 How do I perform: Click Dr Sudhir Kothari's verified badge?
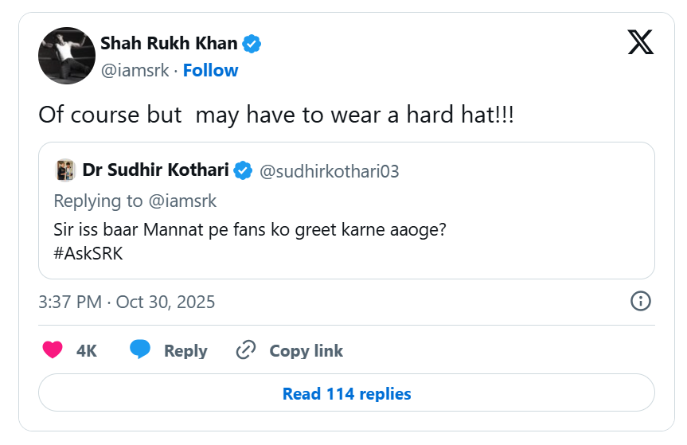[x=244, y=170]
